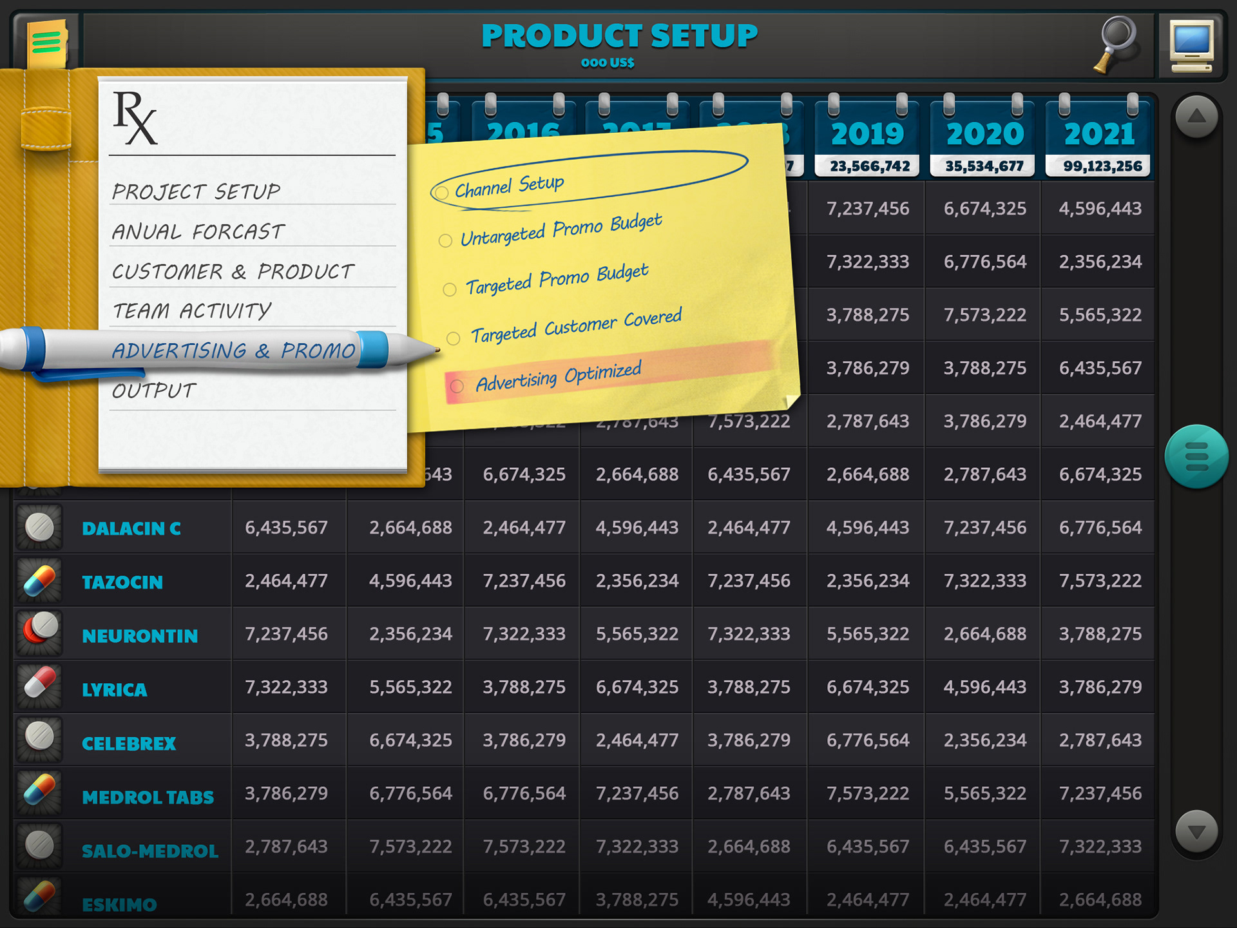The width and height of the screenshot is (1237, 928).
Task: Click the CELEBREX product name
Action: [x=129, y=743]
